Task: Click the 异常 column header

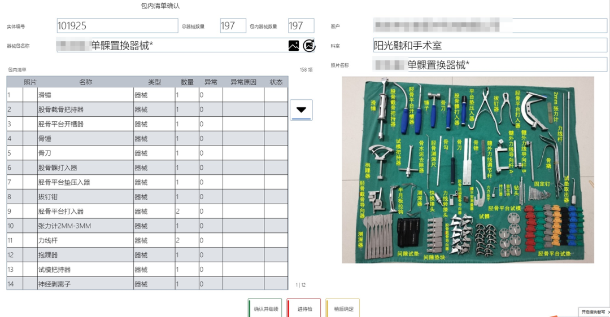Action: click(x=211, y=82)
